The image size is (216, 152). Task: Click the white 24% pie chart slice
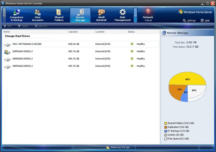(196, 91)
